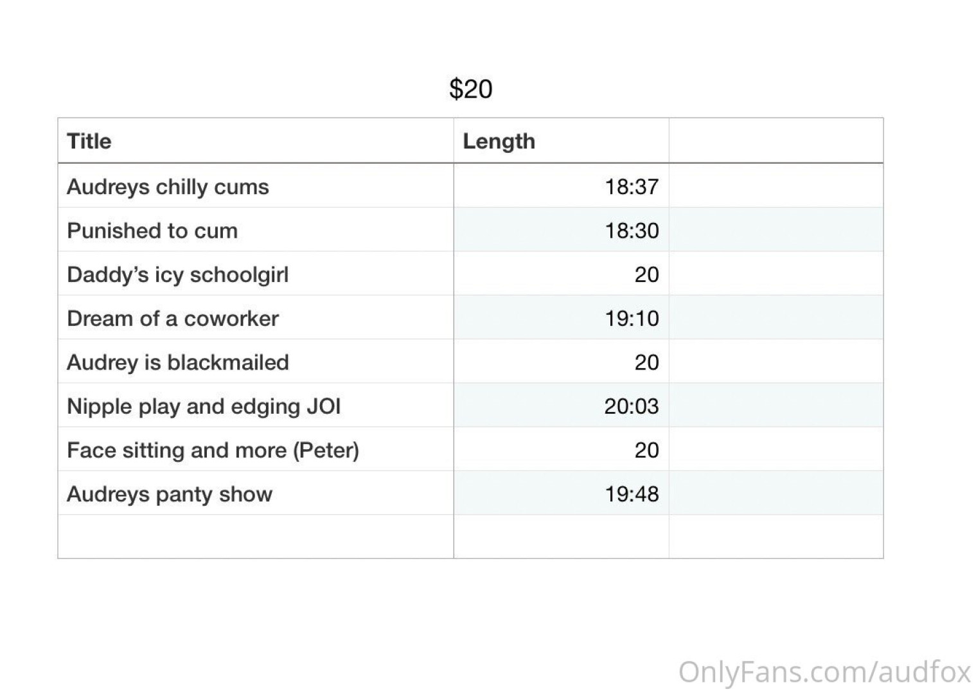Viewport: 976px width, 694px height.
Task: Select the title cell mentioning "(Peter)"
Action: coord(213,450)
